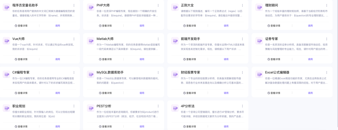Open more options for MySQL数据库助手 card
Viewport: 338px width, 130px height.
[x=158, y=72]
